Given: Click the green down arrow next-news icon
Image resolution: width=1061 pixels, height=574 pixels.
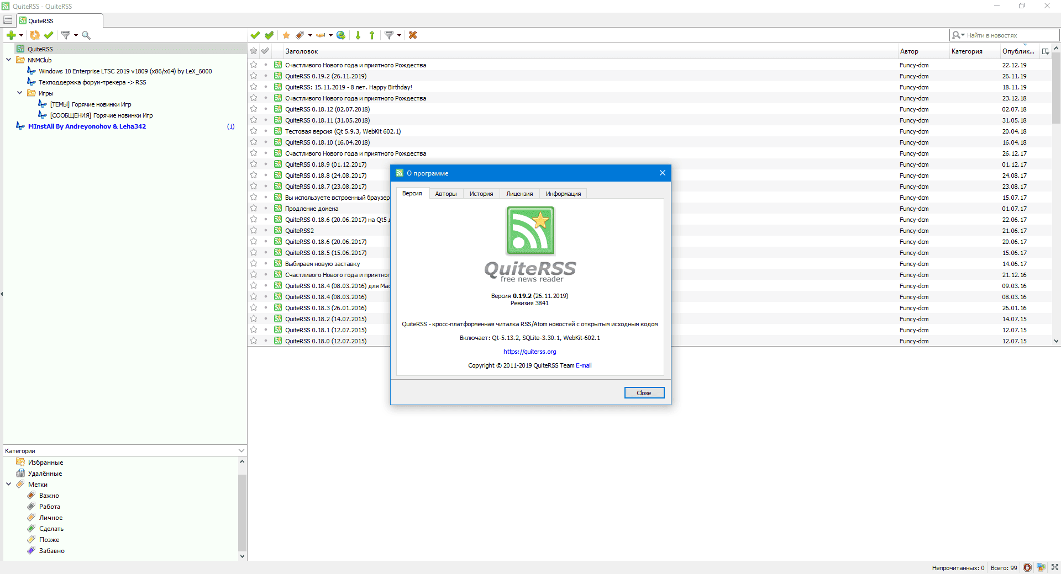Looking at the screenshot, I should point(358,35).
